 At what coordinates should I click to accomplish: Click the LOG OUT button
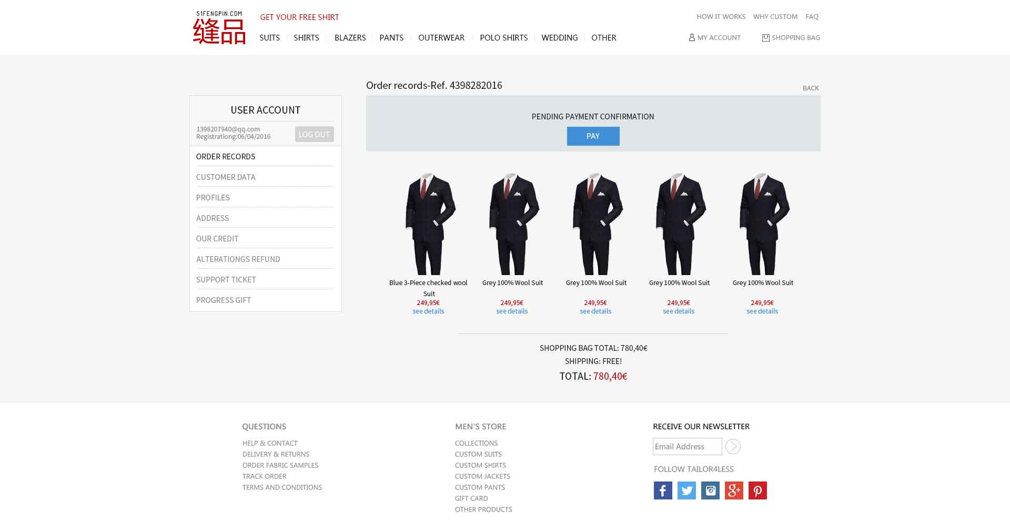(x=314, y=134)
